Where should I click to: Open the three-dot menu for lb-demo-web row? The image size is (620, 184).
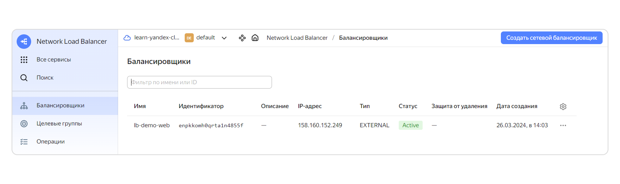tap(563, 125)
